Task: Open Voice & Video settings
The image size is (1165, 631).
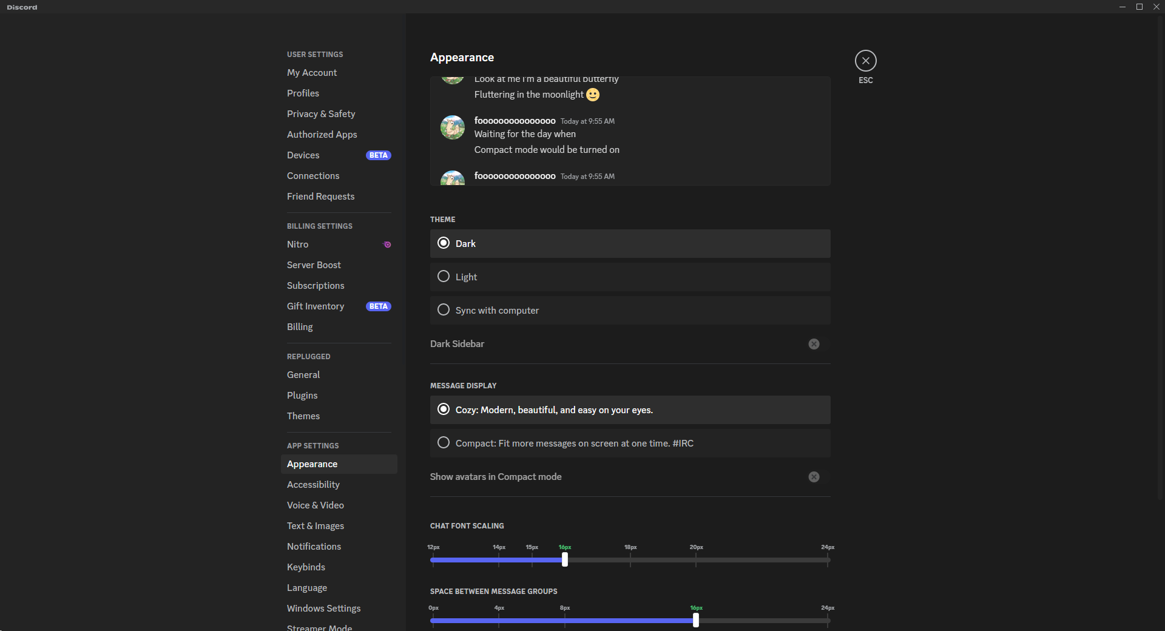Action: coord(339,505)
